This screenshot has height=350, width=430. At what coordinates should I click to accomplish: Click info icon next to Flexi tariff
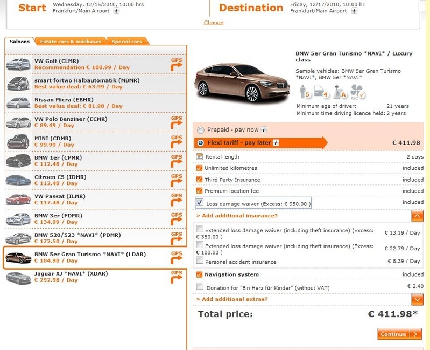276,143
